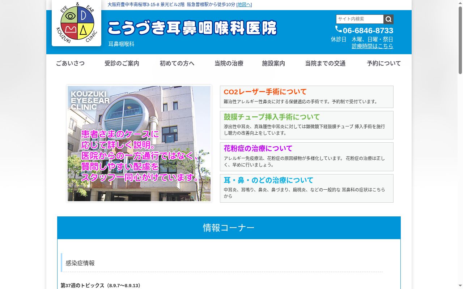Image resolution: width=463 pixels, height=289 pixels.
Task: Open 鼓膜チューブ挿入手術について link
Action: pos(272,117)
